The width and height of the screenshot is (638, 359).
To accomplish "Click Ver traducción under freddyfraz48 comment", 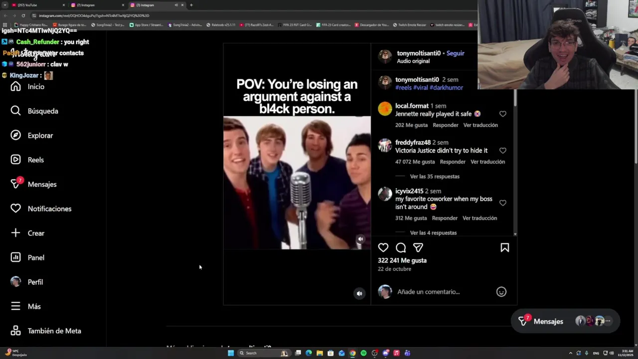I will [487, 162].
